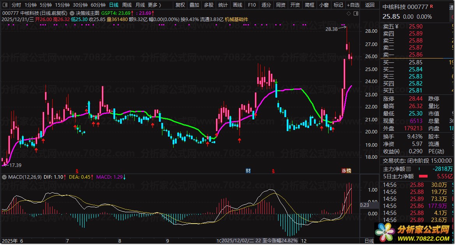Click the red R icon beside stock code
This screenshot has height=245, width=456.
[431, 7]
